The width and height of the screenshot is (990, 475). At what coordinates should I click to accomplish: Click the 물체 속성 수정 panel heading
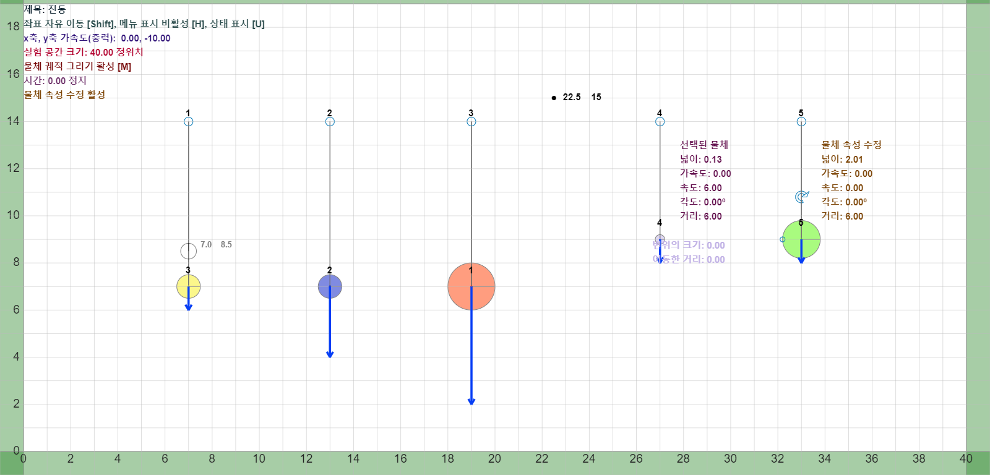point(851,145)
